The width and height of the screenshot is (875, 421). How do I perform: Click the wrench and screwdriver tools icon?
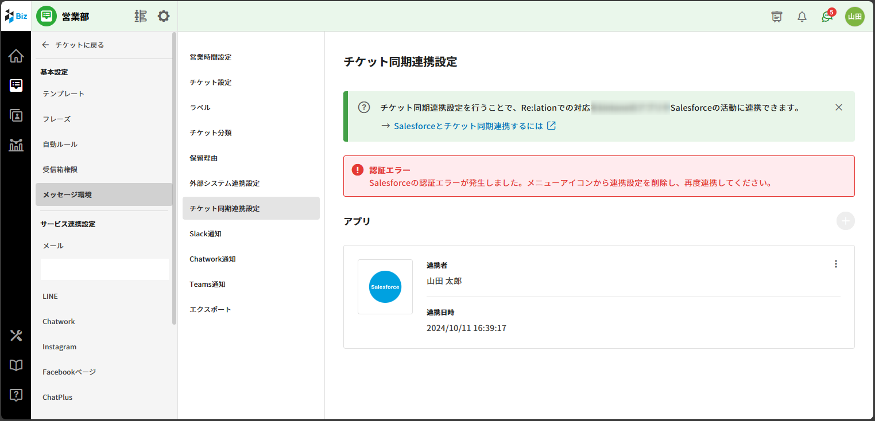tap(16, 336)
